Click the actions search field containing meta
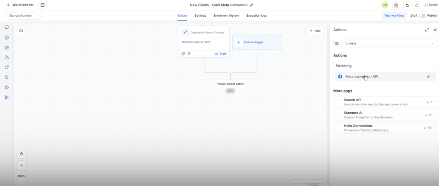 pos(389,43)
